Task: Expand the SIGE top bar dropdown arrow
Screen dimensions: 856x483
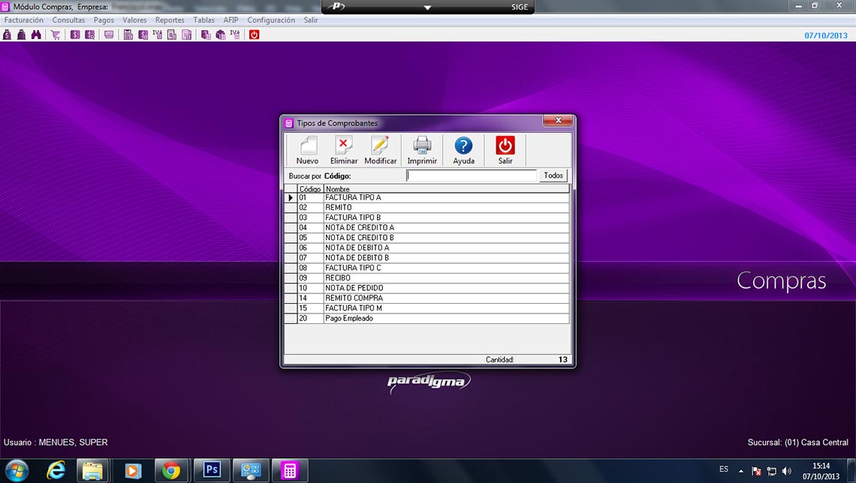Action: pos(427,7)
